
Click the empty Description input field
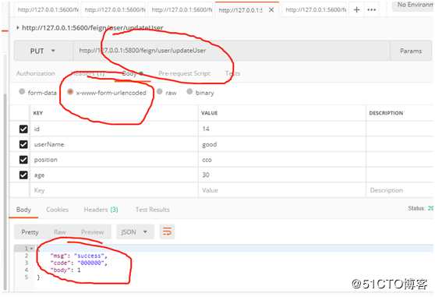point(400,190)
